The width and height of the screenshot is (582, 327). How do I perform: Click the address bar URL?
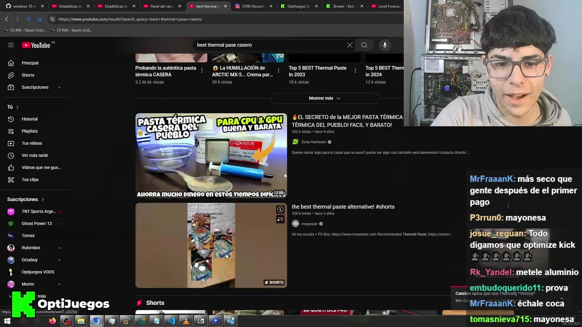(130, 19)
